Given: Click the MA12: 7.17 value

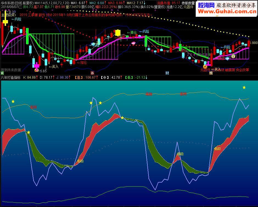Looking at the screenshot, I should coord(135,3).
